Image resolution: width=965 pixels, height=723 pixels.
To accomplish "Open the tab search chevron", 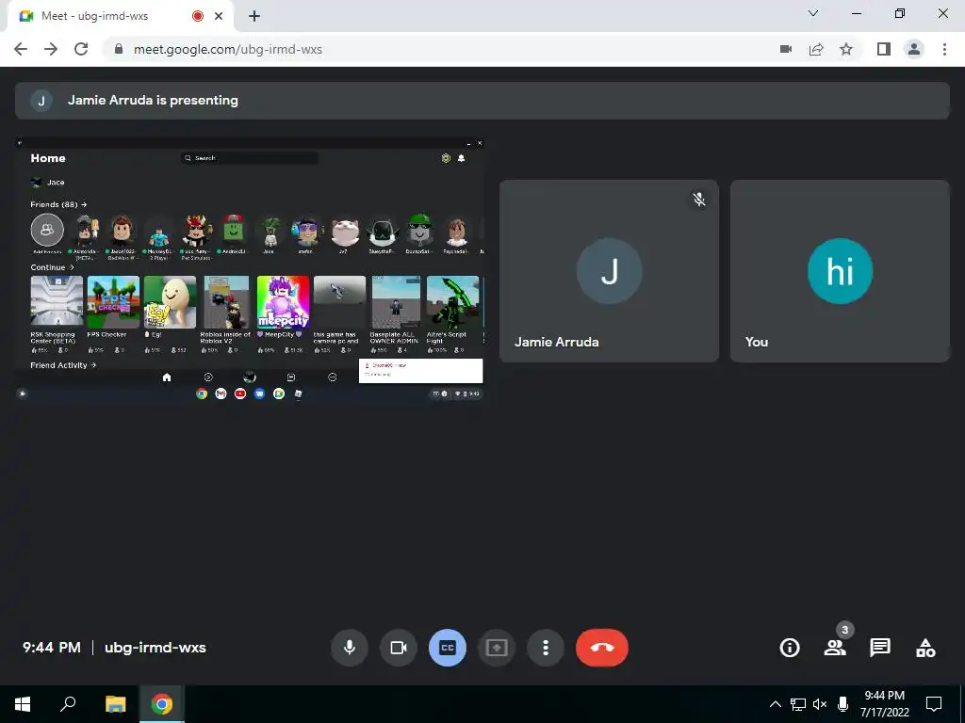I will click(813, 13).
